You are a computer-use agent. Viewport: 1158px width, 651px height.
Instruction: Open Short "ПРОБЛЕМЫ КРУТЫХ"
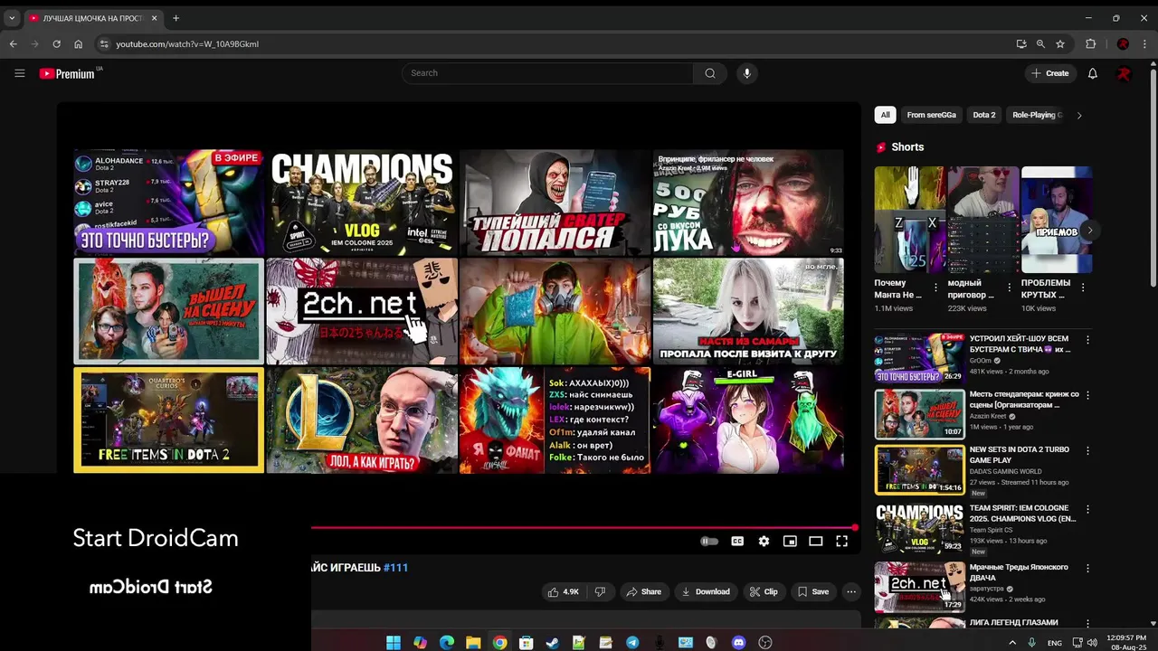pos(1056,220)
